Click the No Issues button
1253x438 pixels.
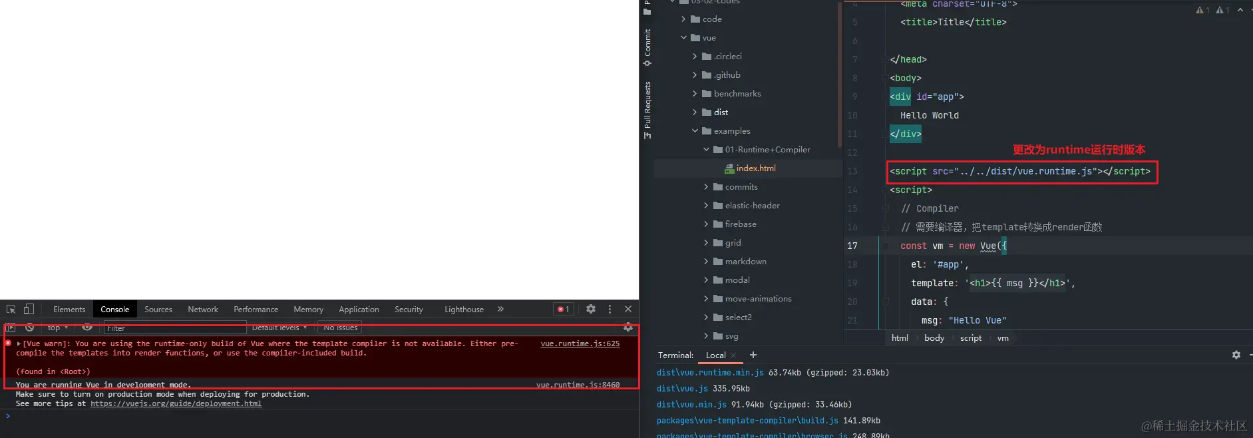340,328
